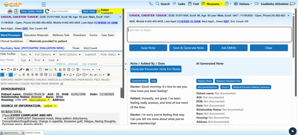Click the spell check icon
298x135 pixels.
click(78, 70)
